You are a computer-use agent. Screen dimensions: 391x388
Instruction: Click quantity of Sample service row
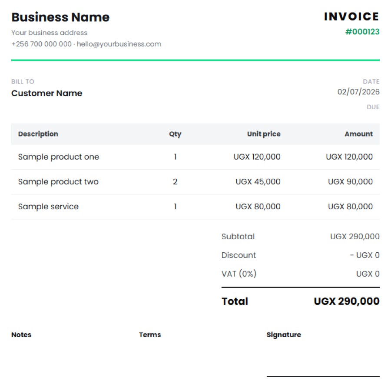[x=176, y=207]
